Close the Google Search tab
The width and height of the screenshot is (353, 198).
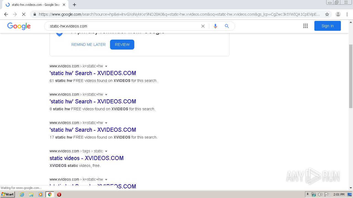[x=64, y=5]
